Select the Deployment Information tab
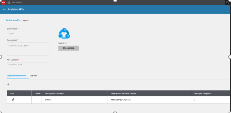The image size is (231, 113). (x=17, y=76)
